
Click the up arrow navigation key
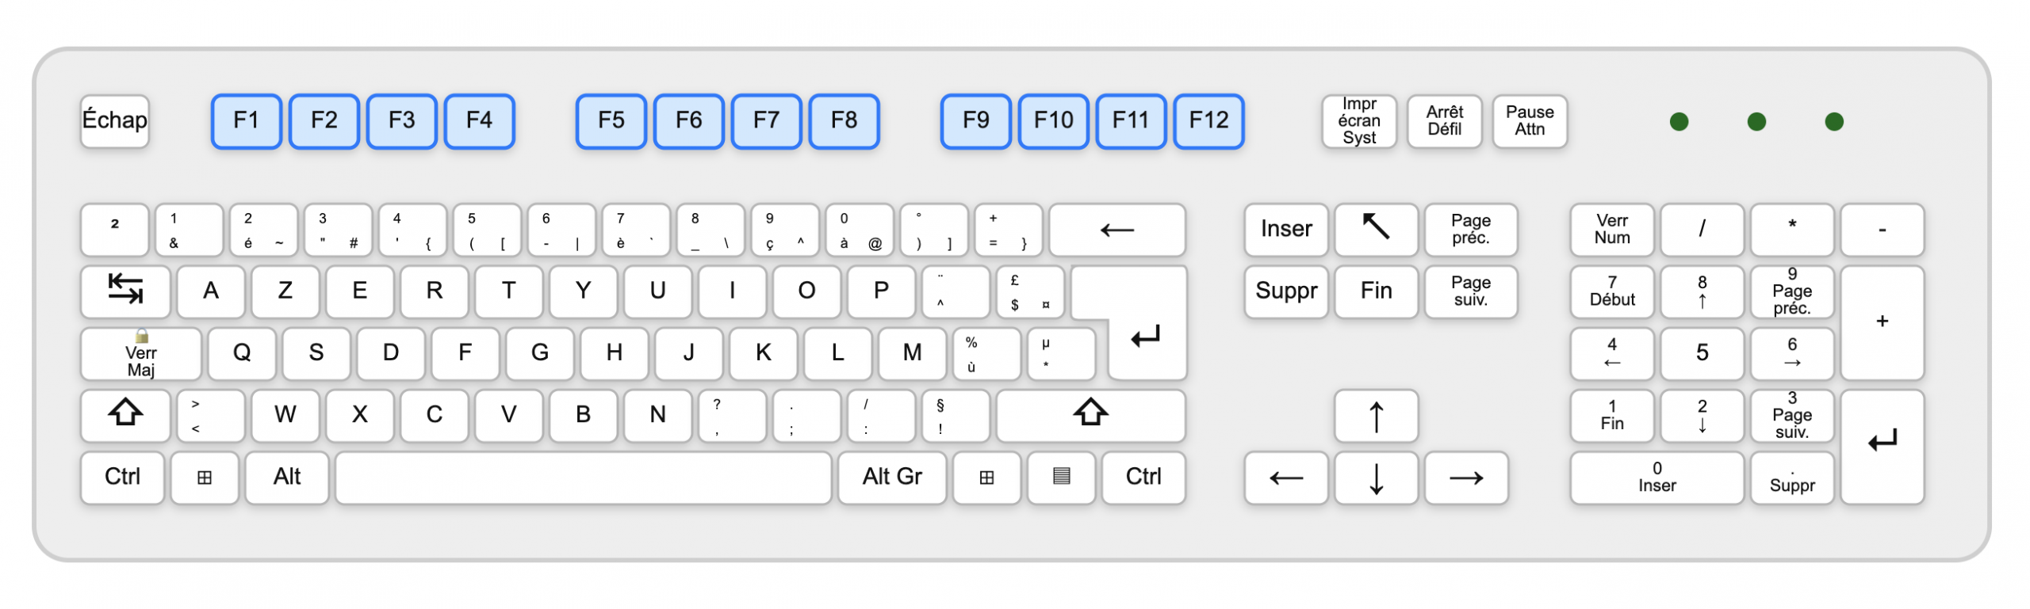tap(1376, 416)
